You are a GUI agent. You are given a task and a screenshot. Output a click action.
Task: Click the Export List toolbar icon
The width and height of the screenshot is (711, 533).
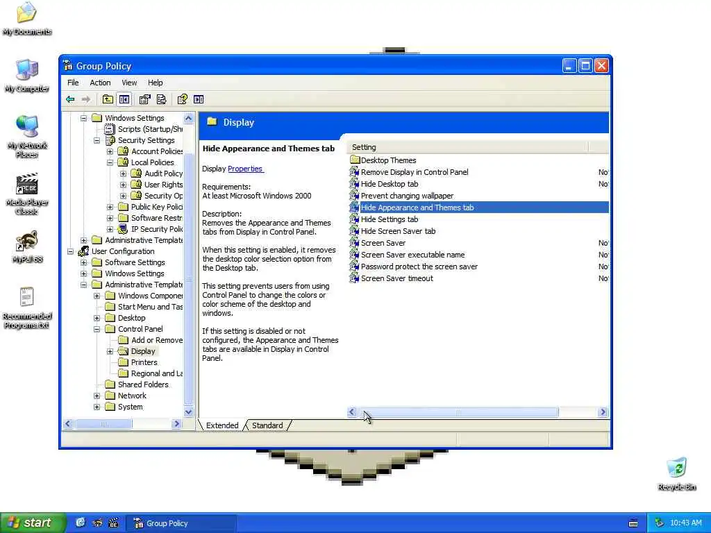click(161, 99)
